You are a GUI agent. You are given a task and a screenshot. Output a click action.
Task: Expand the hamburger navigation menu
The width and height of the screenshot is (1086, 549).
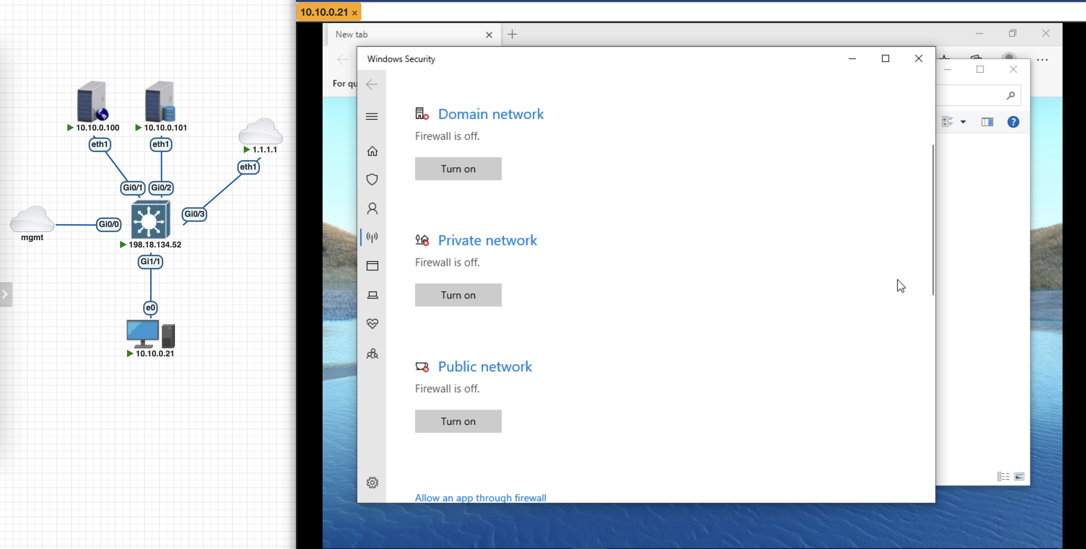tap(372, 117)
